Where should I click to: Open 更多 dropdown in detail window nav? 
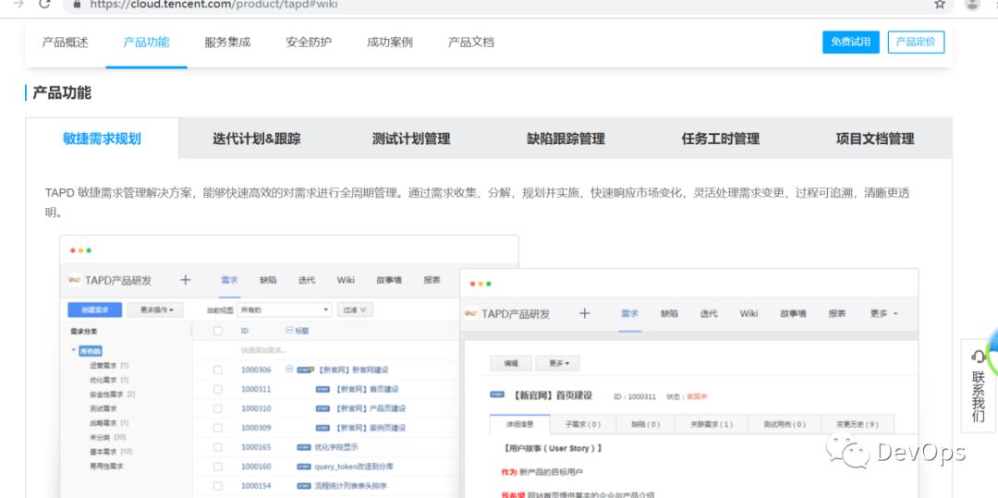[x=883, y=313]
